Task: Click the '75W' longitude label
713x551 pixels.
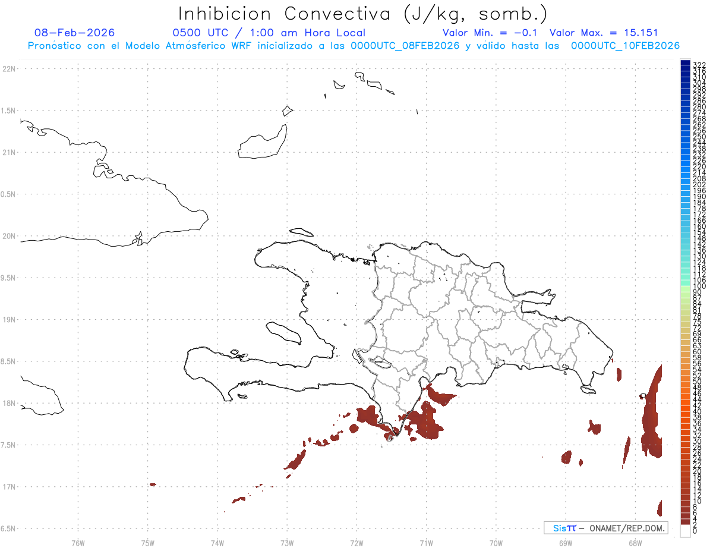Action: click(x=147, y=543)
